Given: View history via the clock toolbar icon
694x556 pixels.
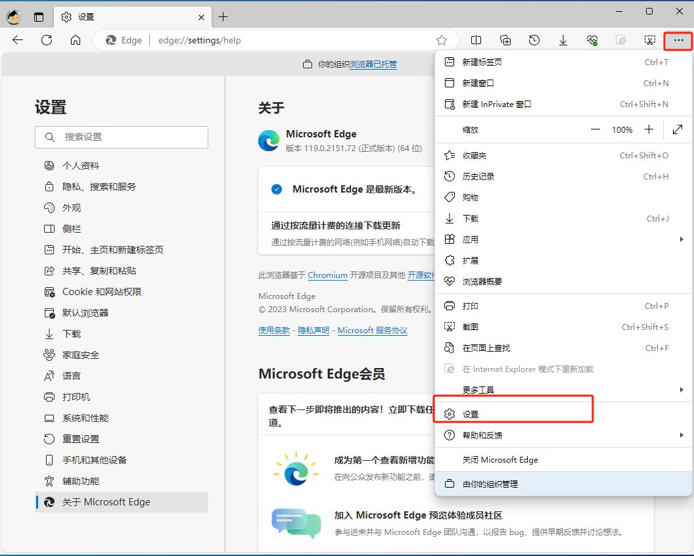Looking at the screenshot, I should point(534,40).
